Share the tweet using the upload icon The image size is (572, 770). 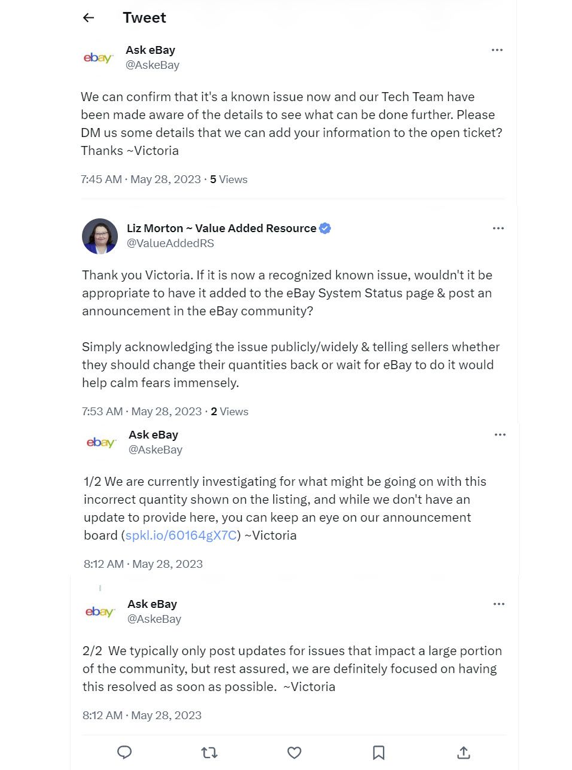coord(464,753)
